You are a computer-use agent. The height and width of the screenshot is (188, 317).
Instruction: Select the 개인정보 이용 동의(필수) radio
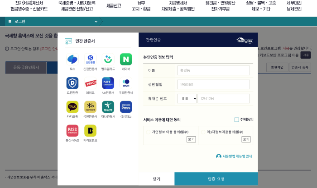pyautogui.click(x=148, y=132)
